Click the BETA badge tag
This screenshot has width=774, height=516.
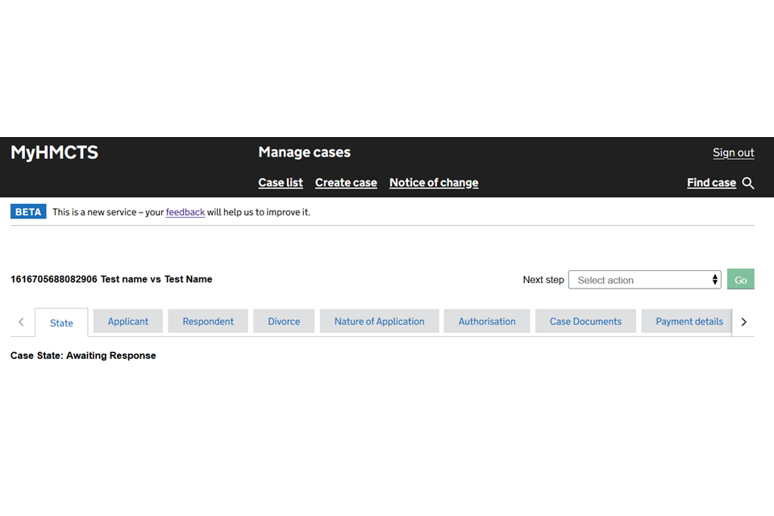point(28,212)
